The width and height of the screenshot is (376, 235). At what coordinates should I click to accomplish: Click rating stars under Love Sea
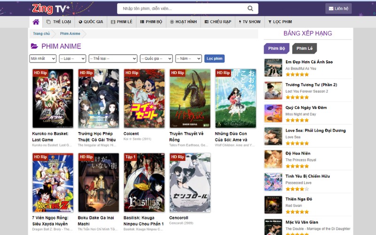297,143
